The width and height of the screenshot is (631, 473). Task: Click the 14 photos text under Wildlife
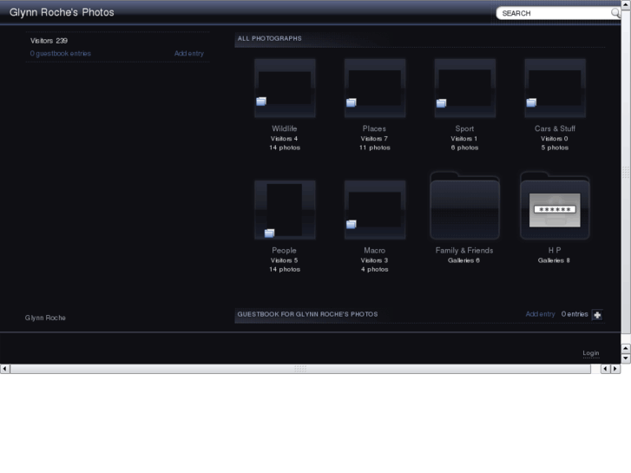pyautogui.click(x=285, y=148)
